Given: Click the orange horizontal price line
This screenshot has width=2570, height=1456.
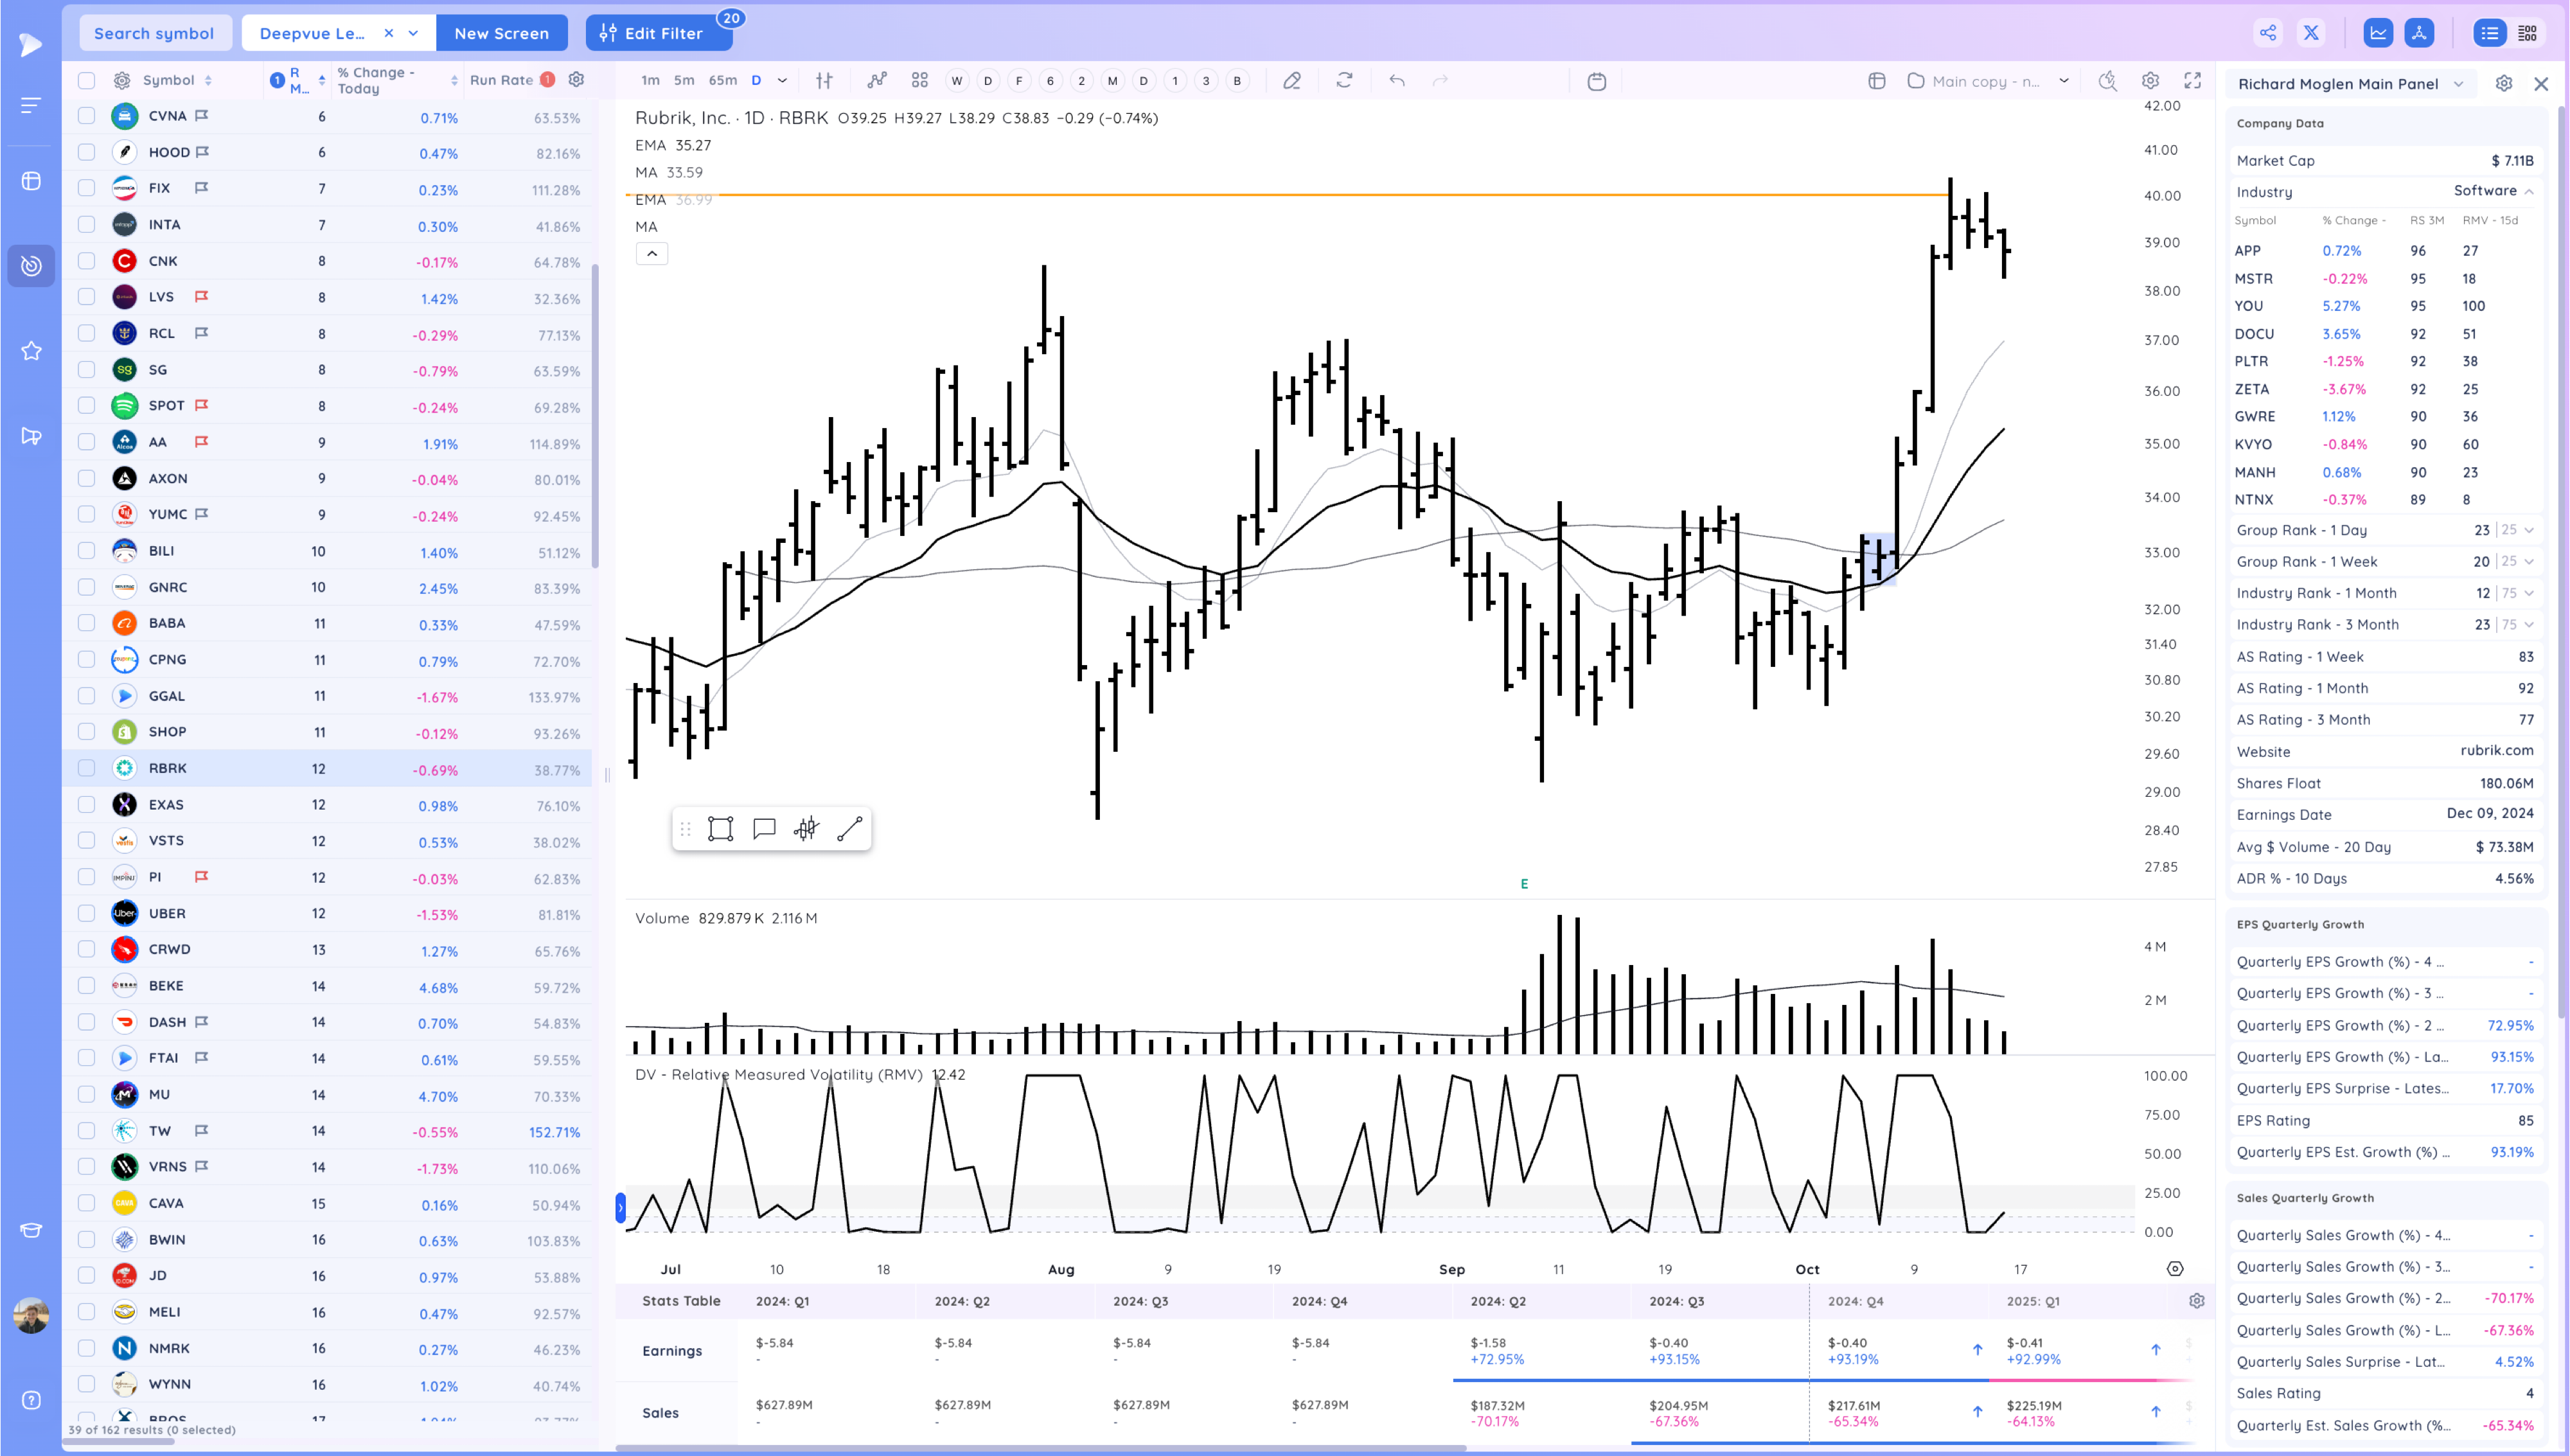Looking at the screenshot, I should tap(1300, 195).
